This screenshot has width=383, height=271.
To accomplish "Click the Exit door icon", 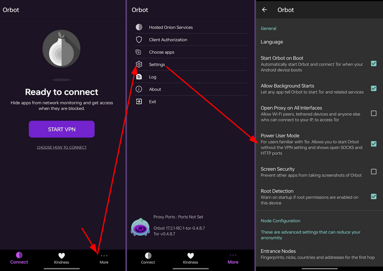I will [x=139, y=101].
